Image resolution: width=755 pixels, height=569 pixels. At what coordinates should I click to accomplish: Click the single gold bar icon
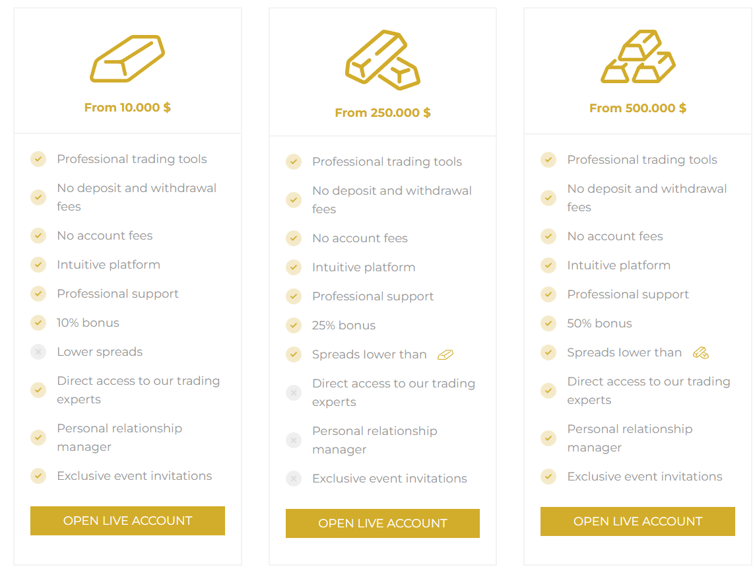click(127, 58)
